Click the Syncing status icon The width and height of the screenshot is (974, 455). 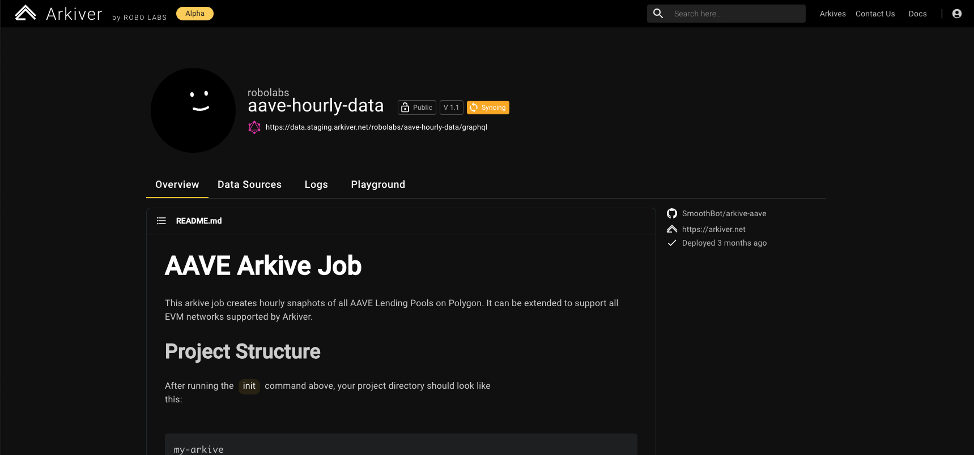pos(474,108)
